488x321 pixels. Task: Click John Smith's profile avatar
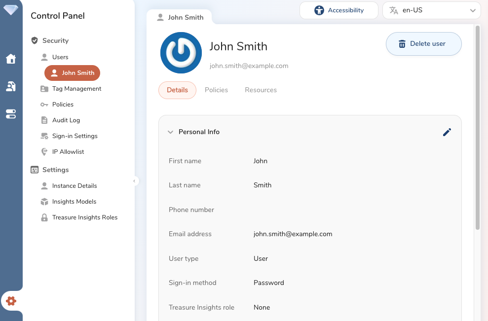[181, 53]
